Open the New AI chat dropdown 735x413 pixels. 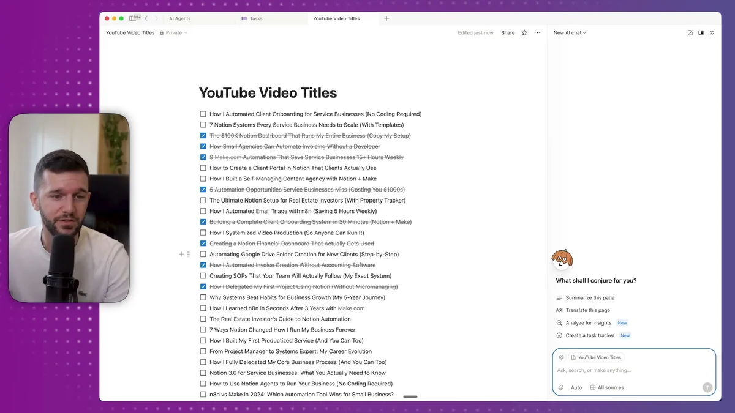click(x=569, y=32)
